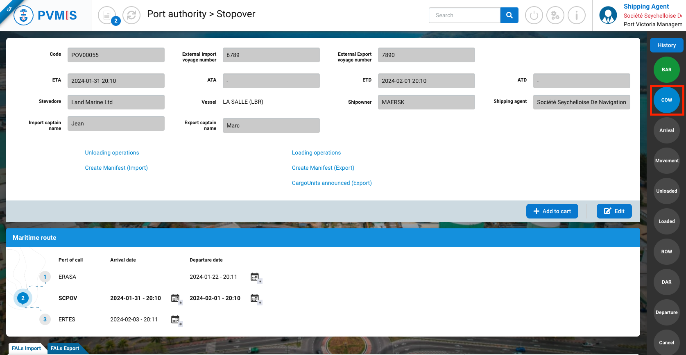This screenshot has height=355, width=686.
Task: Click the power logout icon
Action: (534, 16)
